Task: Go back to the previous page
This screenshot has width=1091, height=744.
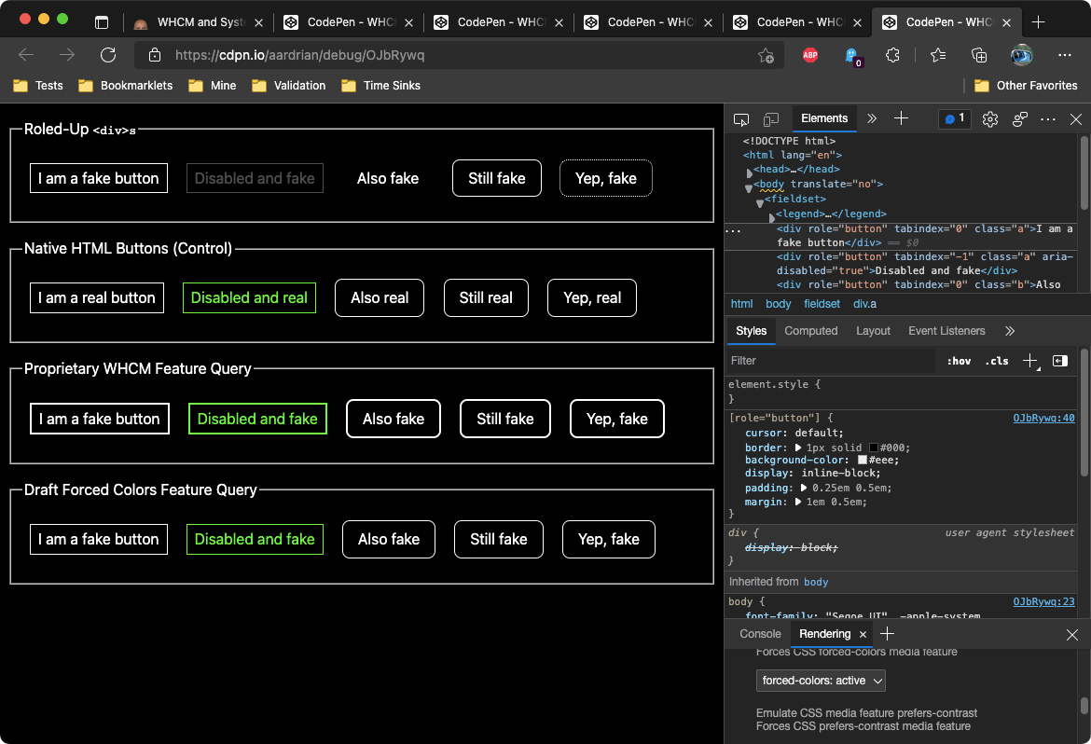Action: (x=26, y=55)
